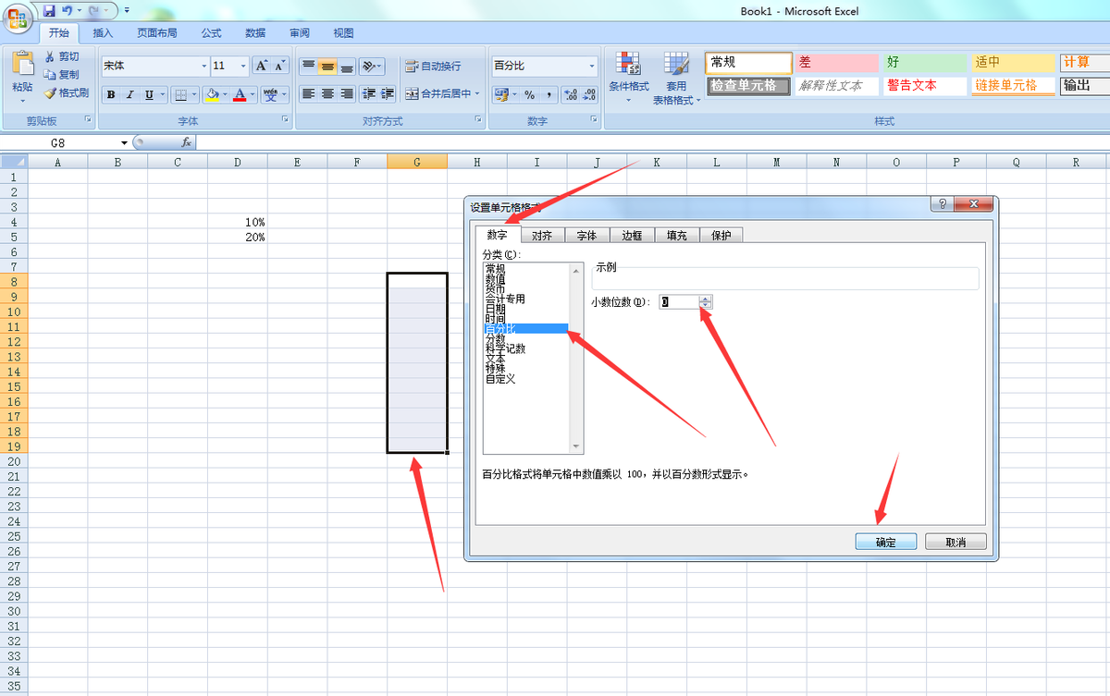The height and width of the screenshot is (696, 1110).
Task: Open the Alignment group dialog launcher
Action: point(478,121)
